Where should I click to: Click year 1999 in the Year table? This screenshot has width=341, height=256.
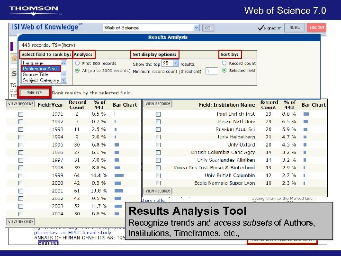pyautogui.click(x=58, y=175)
